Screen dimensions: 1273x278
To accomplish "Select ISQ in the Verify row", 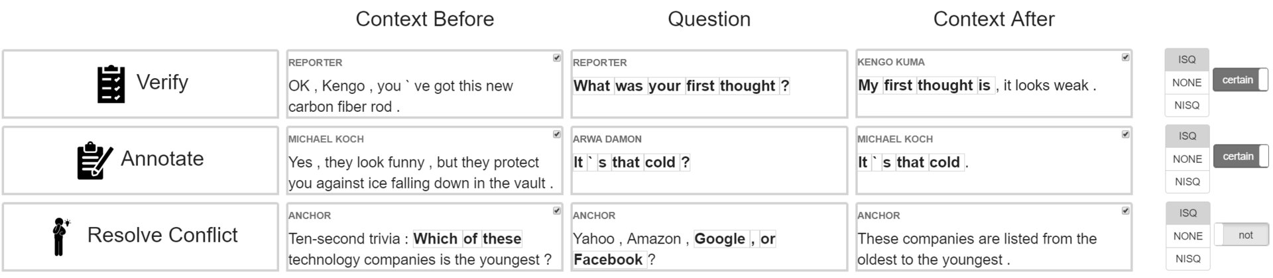I will click(1187, 60).
